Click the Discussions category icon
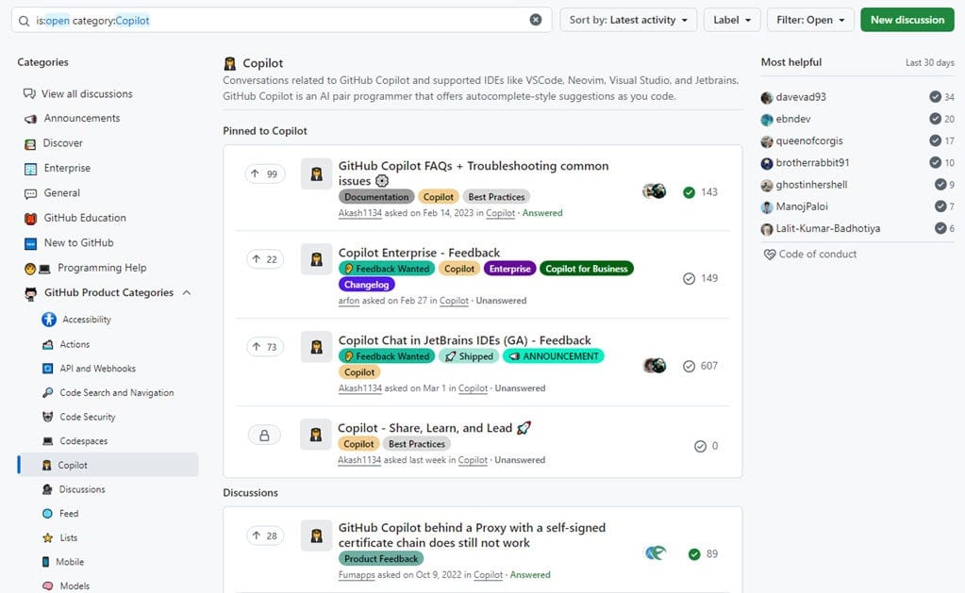This screenshot has height=593, width=965. click(x=47, y=489)
